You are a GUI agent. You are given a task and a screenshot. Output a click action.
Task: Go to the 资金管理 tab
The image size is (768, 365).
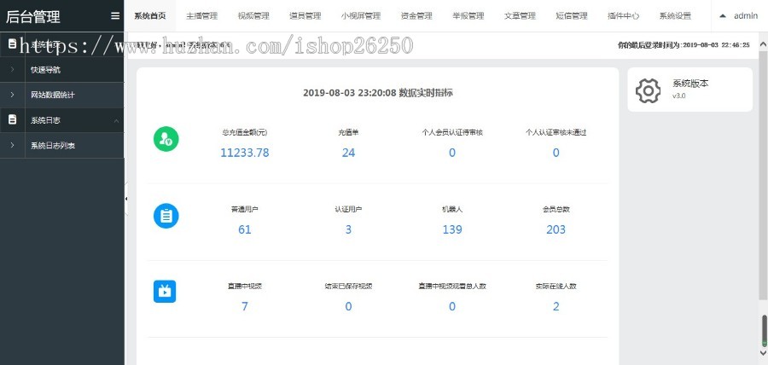[x=416, y=15]
